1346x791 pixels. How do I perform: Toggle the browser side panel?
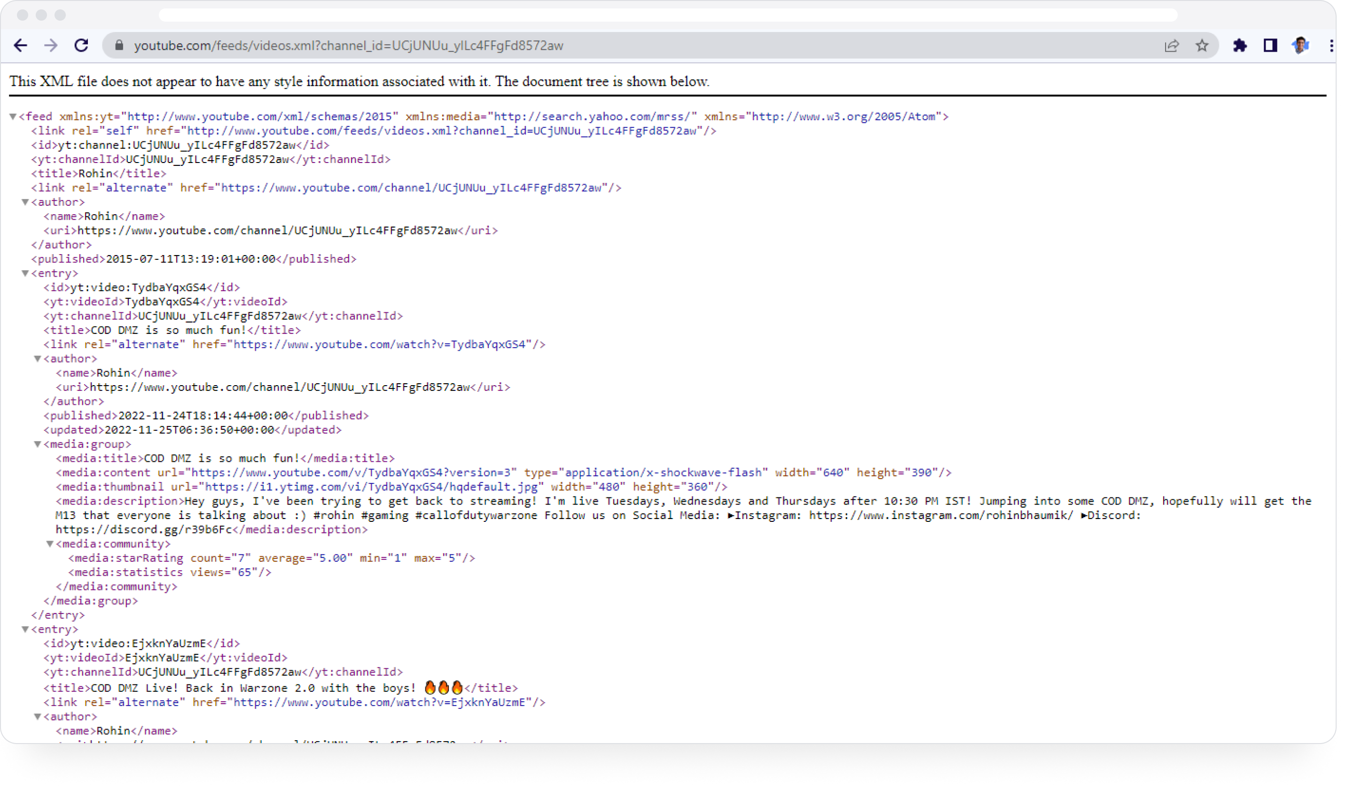click(1270, 46)
